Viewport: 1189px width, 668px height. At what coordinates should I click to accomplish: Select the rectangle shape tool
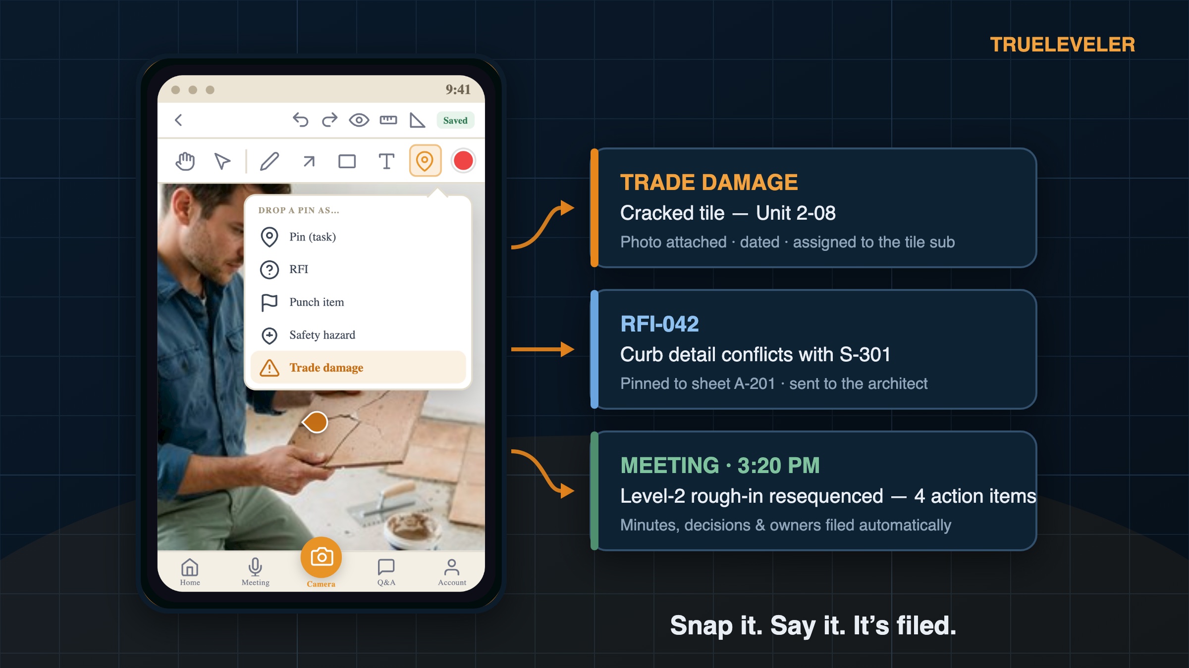(x=347, y=161)
